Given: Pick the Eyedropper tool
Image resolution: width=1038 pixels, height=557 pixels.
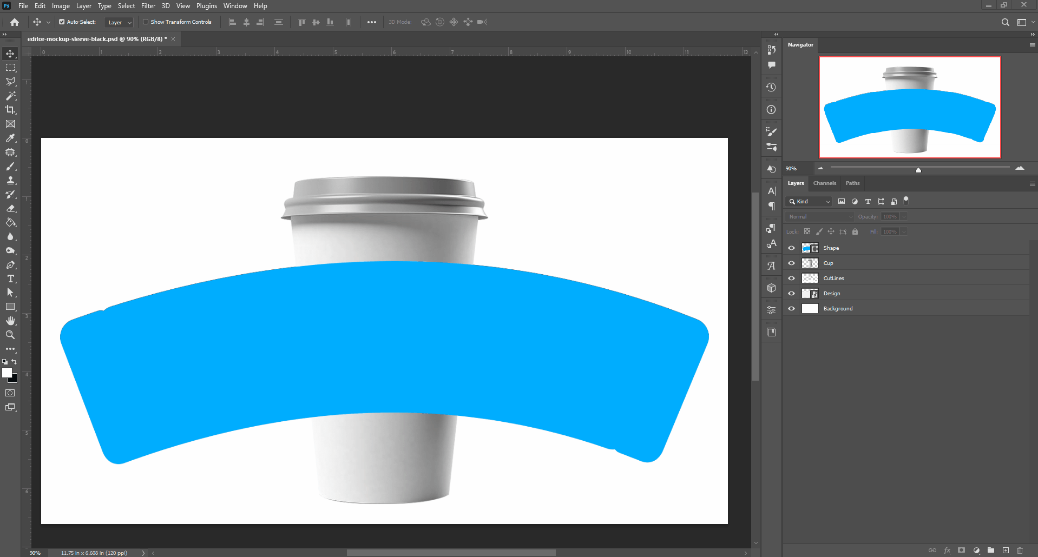Looking at the screenshot, I should 10,138.
